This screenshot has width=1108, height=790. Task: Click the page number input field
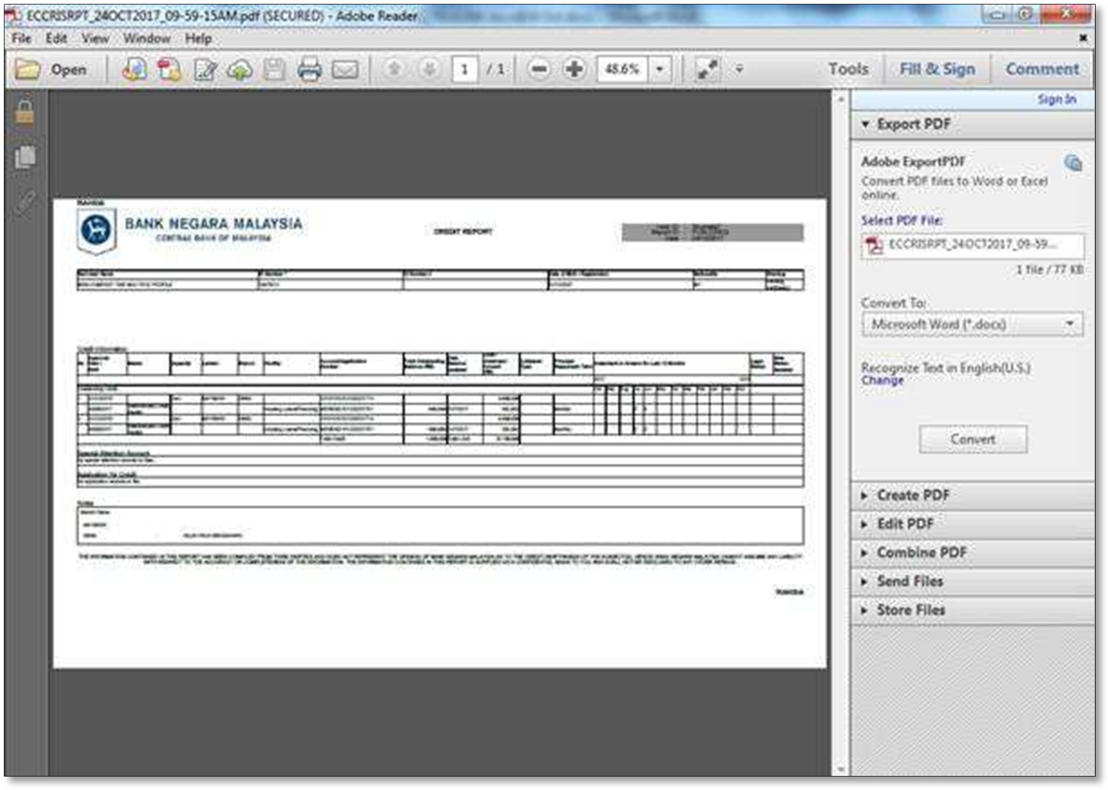(465, 70)
